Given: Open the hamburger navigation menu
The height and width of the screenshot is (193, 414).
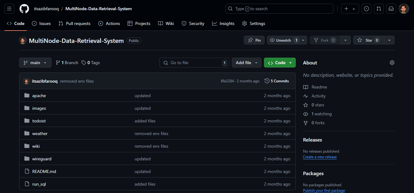Looking at the screenshot, I should coord(9,9).
